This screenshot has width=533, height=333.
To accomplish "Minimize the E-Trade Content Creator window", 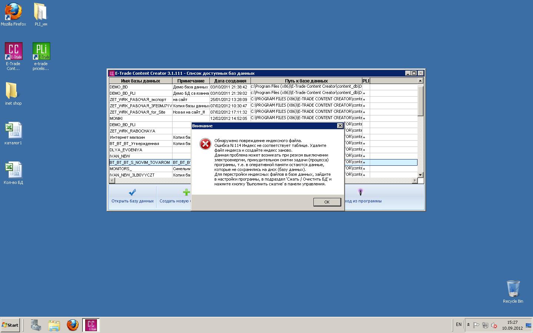I will pyautogui.click(x=408, y=73).
